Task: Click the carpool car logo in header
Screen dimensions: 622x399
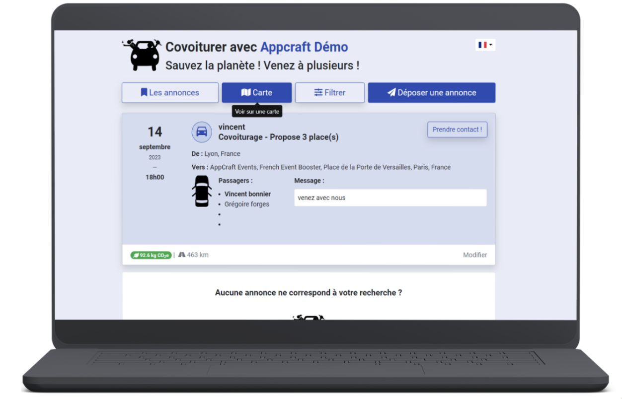Action: pyautogui.click(x=142, y=55)
